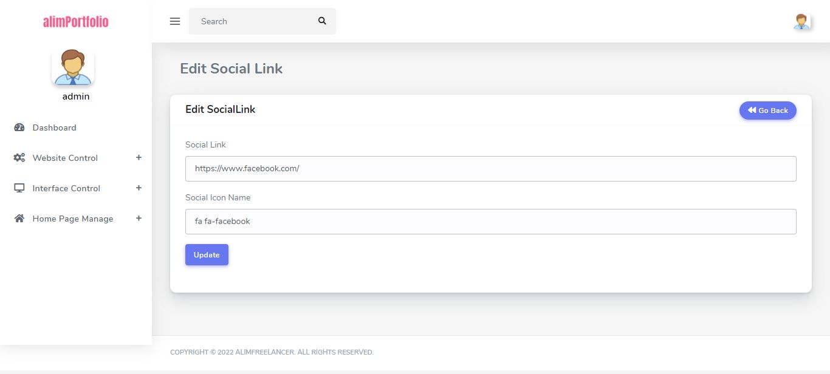Focus the Social Link input field

point(490,169)
